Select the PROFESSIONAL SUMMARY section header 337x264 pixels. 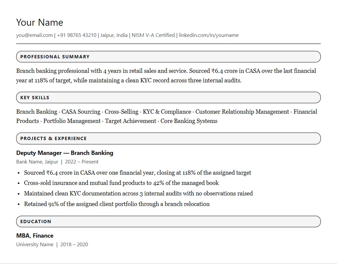point(169,57)
